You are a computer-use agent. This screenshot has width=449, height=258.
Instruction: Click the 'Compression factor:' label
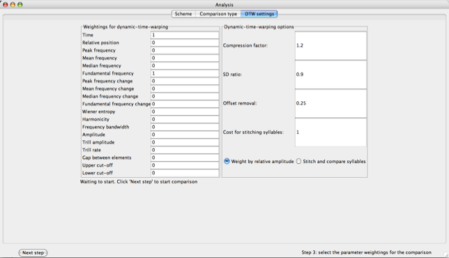click(x=245, y=45)
